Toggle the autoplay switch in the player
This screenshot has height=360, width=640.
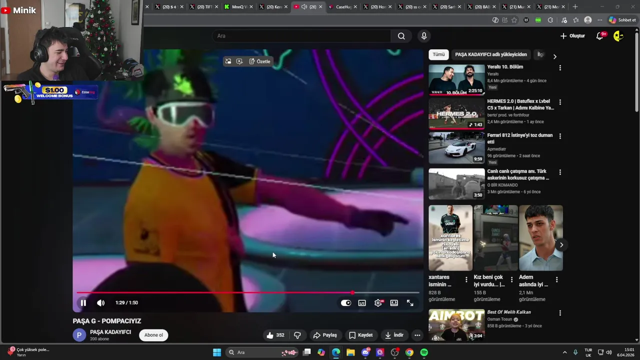click(346, 302)
